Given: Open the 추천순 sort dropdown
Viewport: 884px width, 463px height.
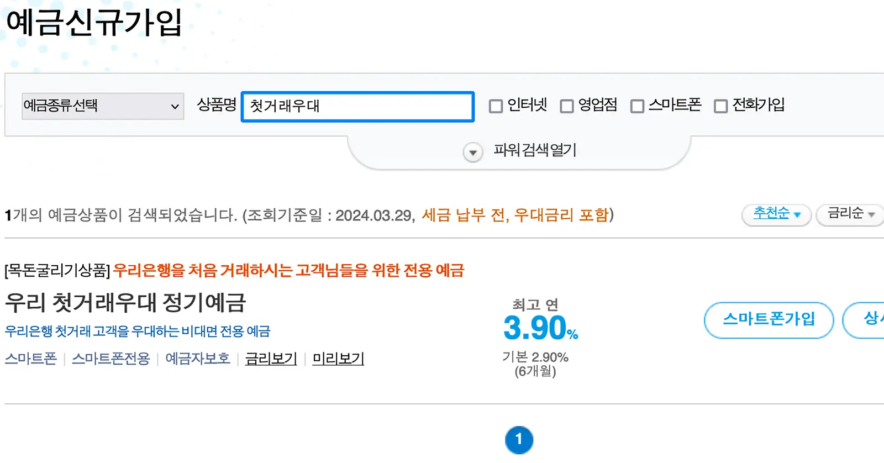Looking at the screenshot, I should tap(776, 214).
